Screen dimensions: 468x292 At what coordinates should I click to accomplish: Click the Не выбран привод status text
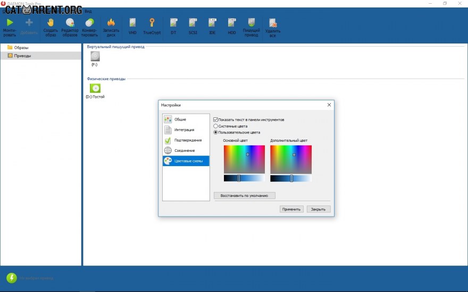pos(36,278)
